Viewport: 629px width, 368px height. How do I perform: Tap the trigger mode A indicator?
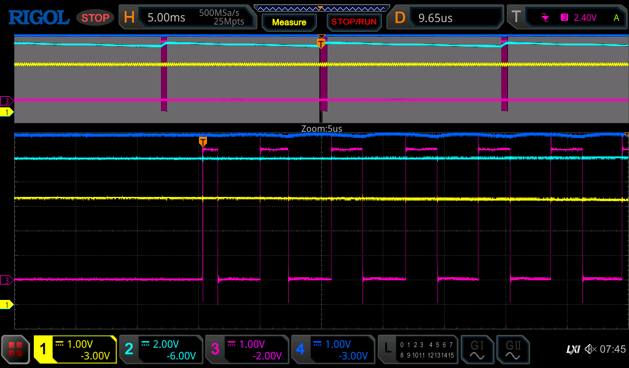(x=616, y=18)
